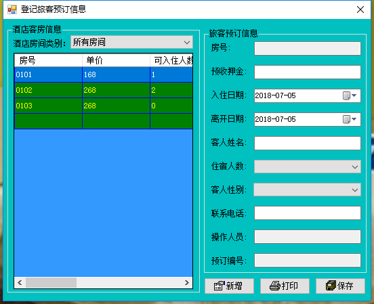Click the 预收押金 deposit input field

[x=308, y=72]
